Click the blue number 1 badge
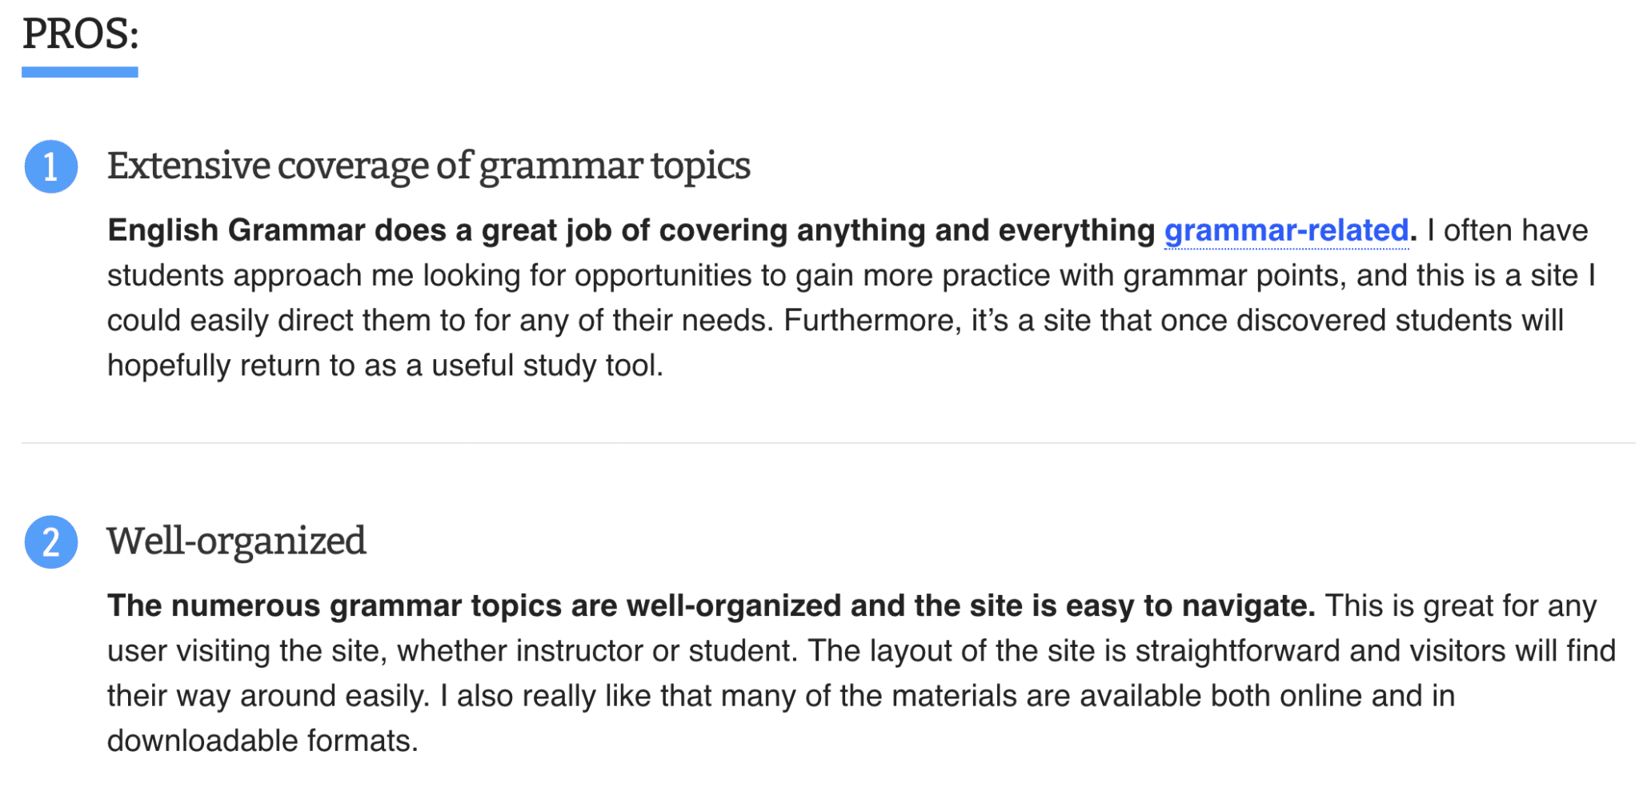 pos(51,166)
